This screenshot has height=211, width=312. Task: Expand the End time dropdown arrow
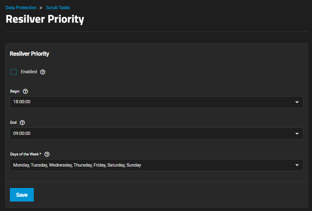coord(297,134)
